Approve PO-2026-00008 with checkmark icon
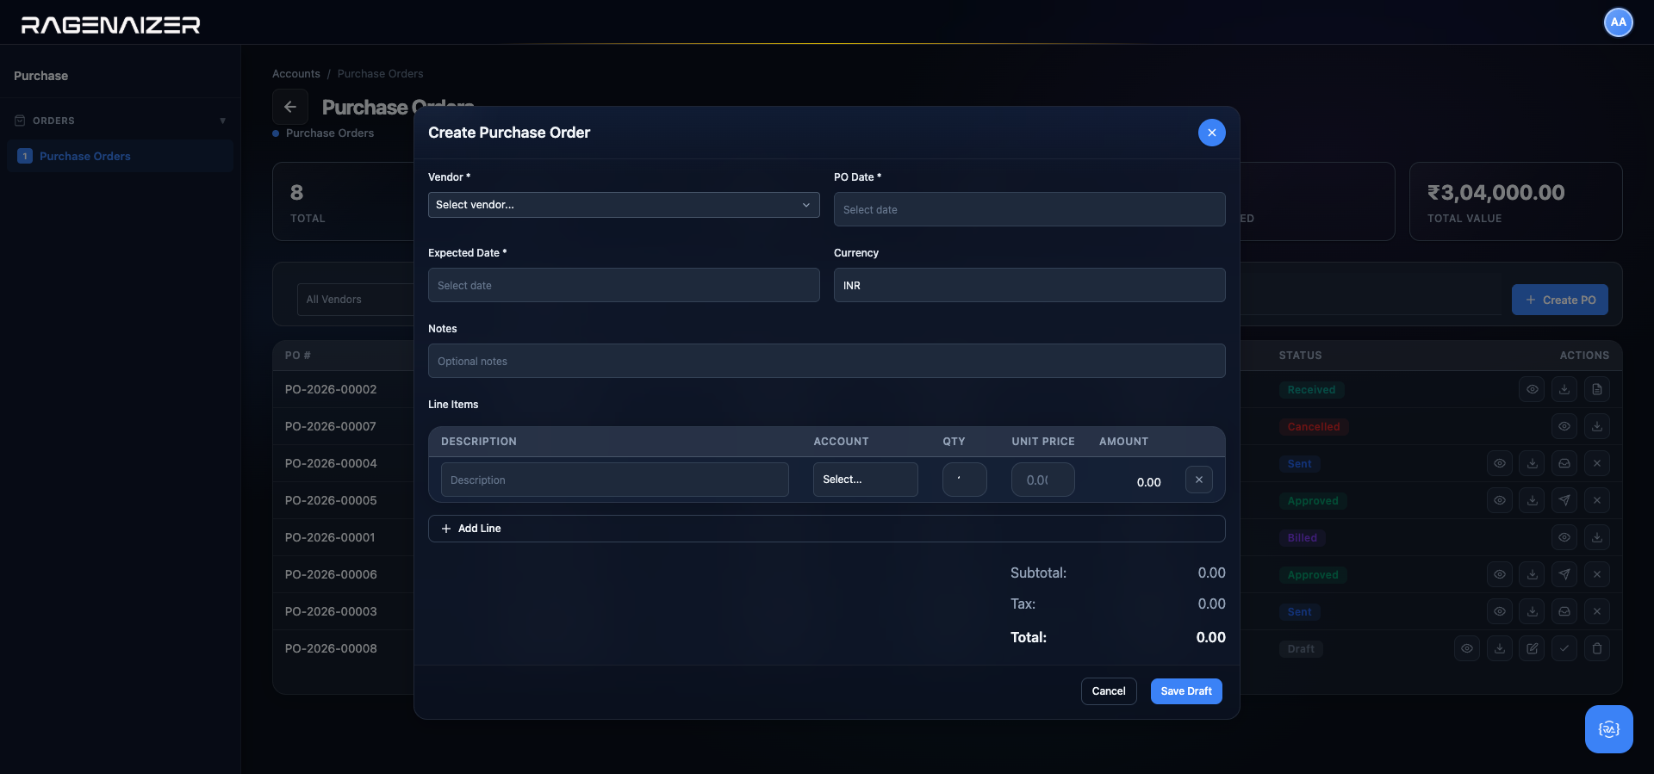1654x774 pixels. pos(1564,648)
